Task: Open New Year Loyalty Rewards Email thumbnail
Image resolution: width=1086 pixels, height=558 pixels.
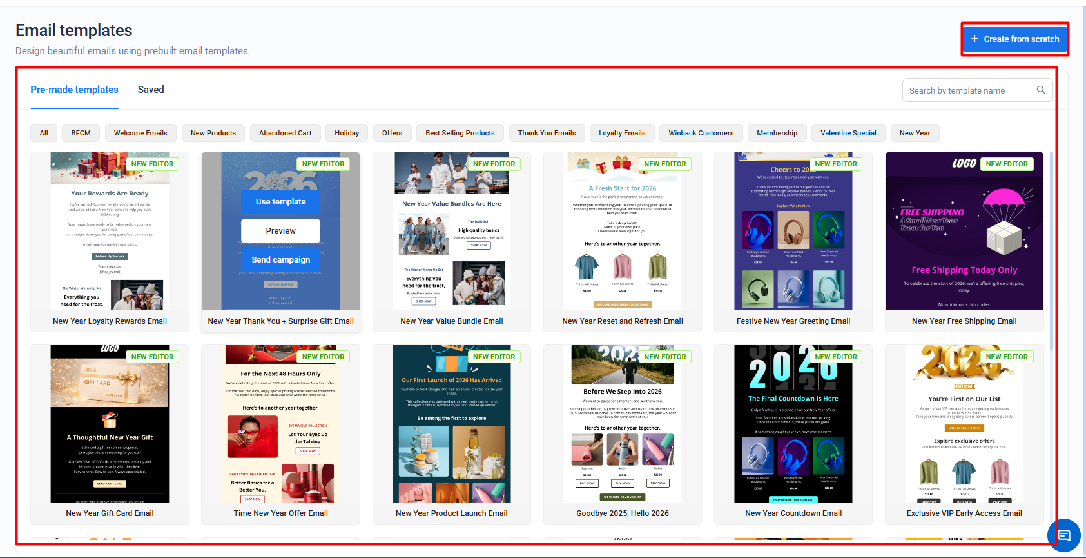Action: tap(110, 231)
